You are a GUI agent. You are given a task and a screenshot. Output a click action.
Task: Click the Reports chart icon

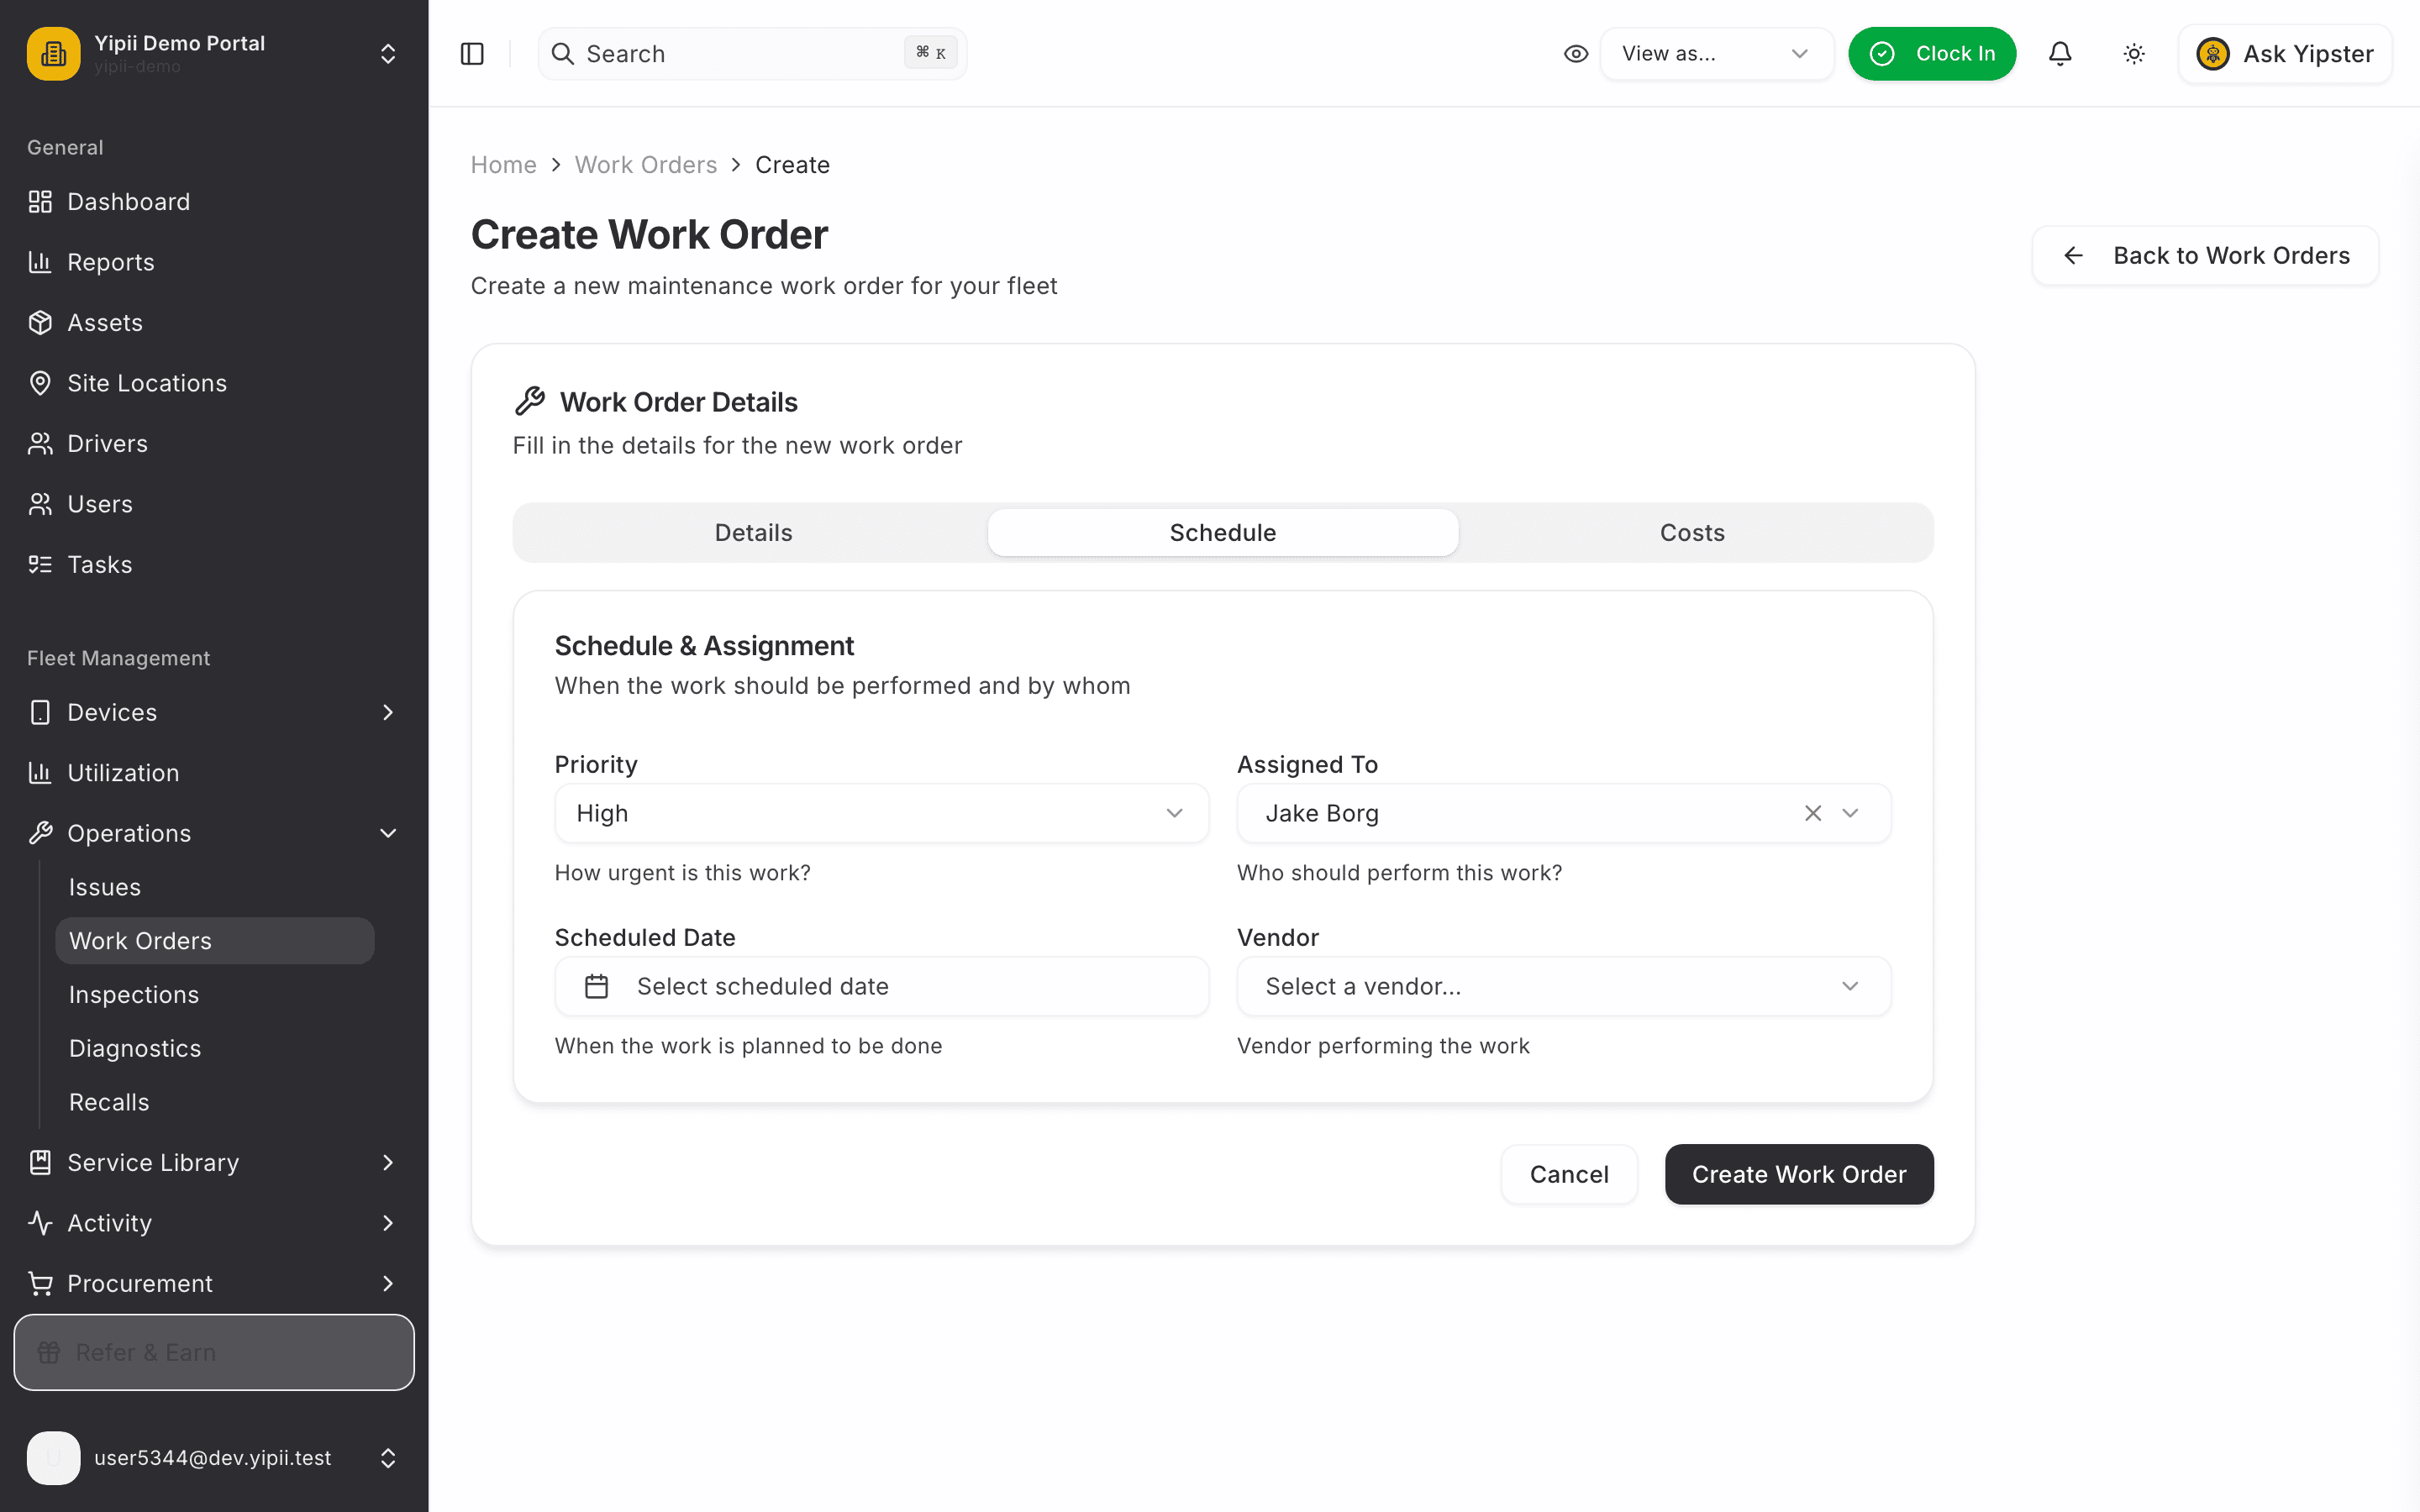[40, 262]
